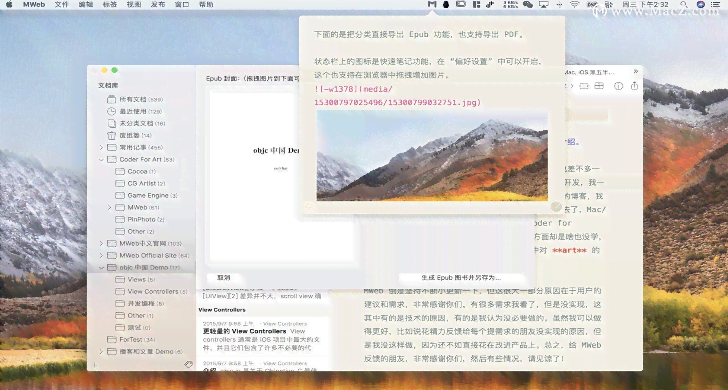
Task: Switch to the table layout toolbar icon
Action: [599, 86]
